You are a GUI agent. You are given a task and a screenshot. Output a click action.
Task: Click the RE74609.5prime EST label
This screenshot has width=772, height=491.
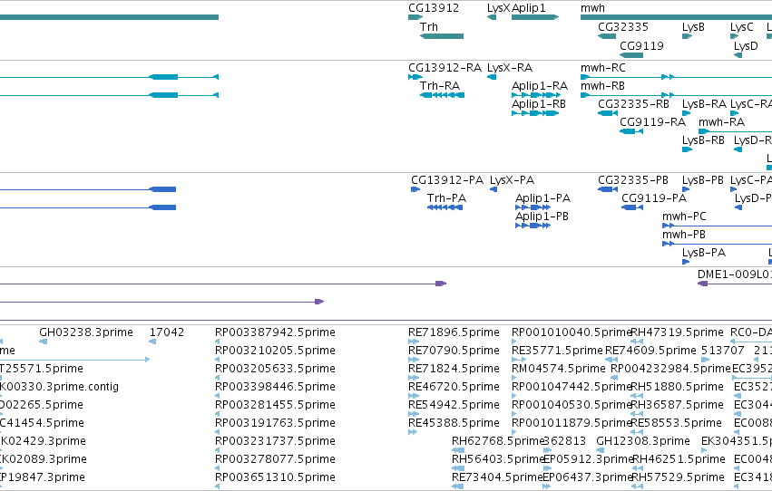coord(650,351)
